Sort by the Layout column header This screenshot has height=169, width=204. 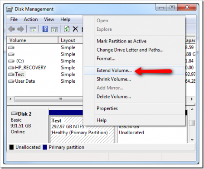tap(71, 40)
